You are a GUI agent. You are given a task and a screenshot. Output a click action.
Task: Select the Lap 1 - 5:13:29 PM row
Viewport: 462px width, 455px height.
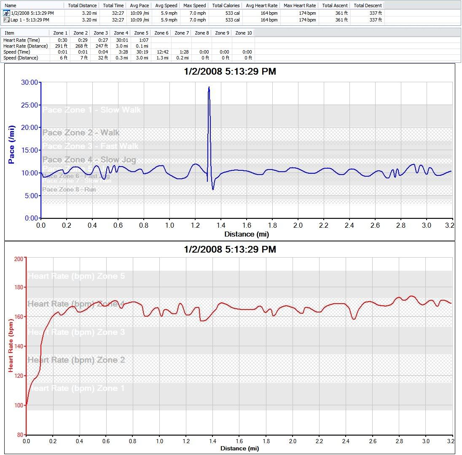[x=30, y=20]
